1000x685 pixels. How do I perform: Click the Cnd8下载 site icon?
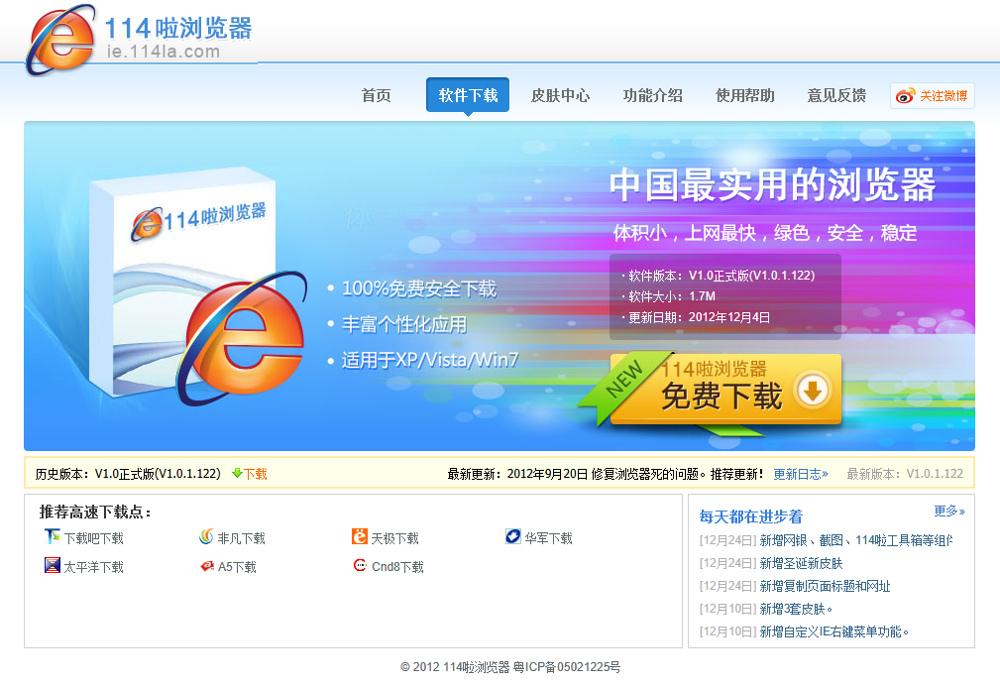360,566
